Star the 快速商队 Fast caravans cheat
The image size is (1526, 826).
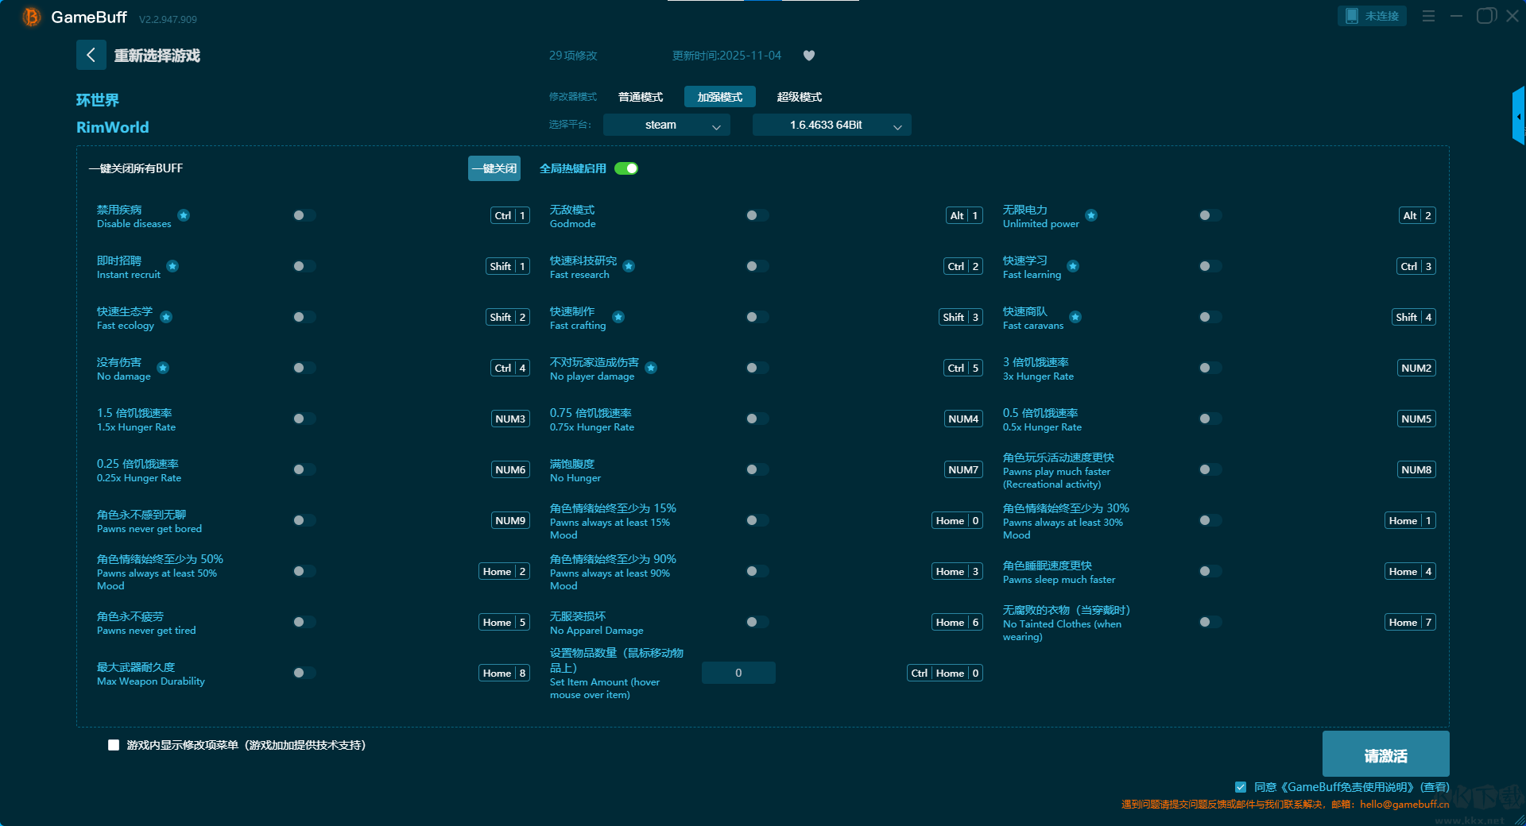1076,317
